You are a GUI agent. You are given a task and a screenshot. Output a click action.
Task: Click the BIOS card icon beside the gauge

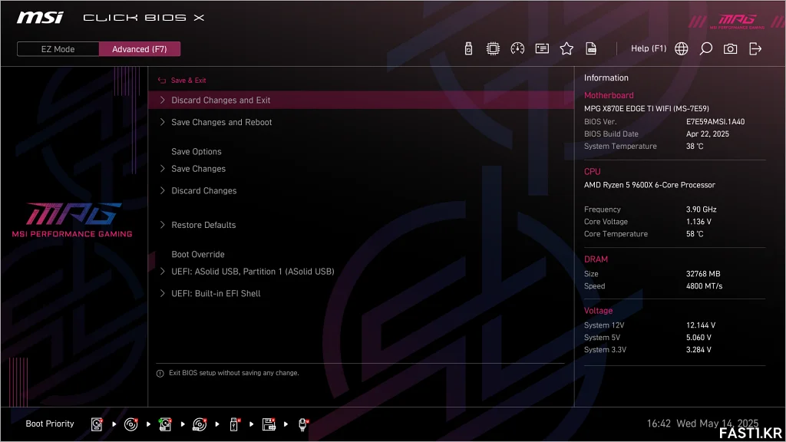pyautogui.click(x=542, y=48)
